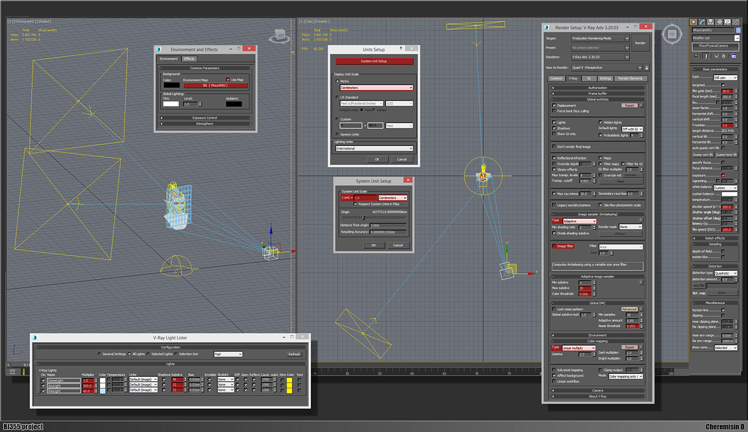Open the Modifier List dropdown
The height and width of the screenshot is (432, 748).
pyautogui.click(x=715, y=38)
